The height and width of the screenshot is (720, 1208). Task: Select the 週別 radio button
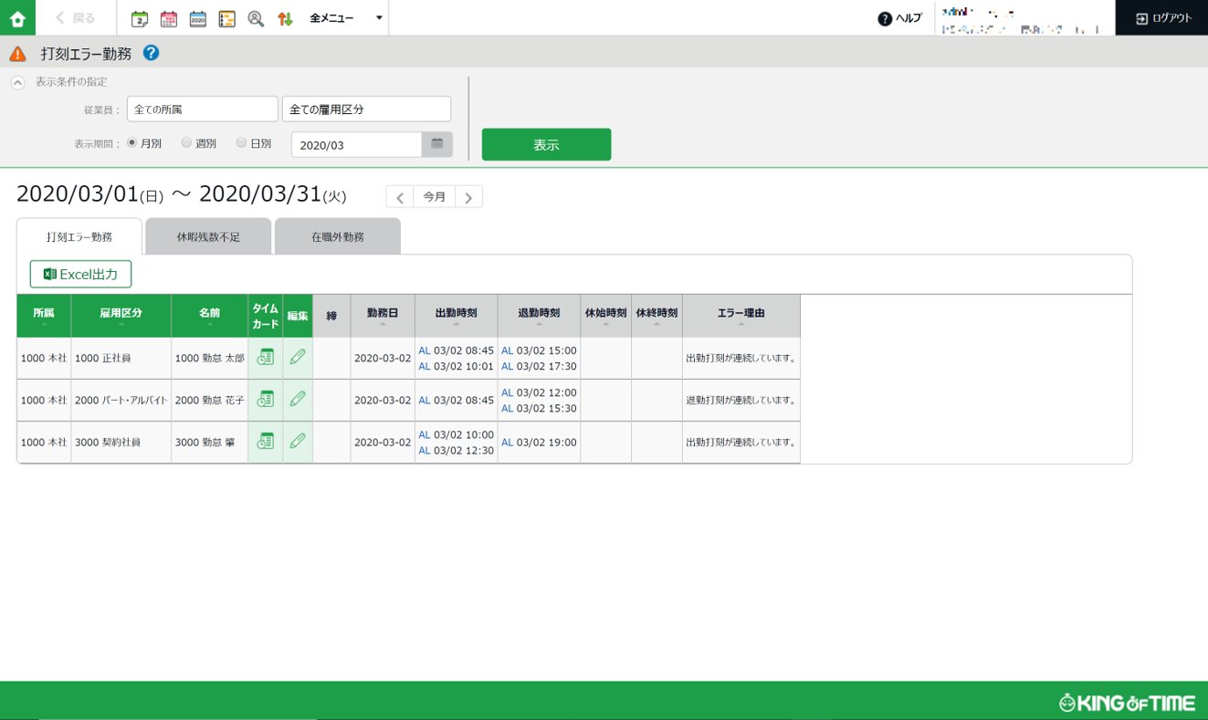click(x=186, y=142)
